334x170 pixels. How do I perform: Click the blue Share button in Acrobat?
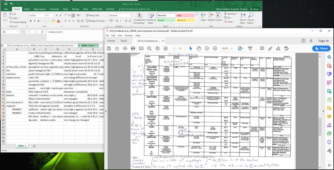tap(321, 48)
